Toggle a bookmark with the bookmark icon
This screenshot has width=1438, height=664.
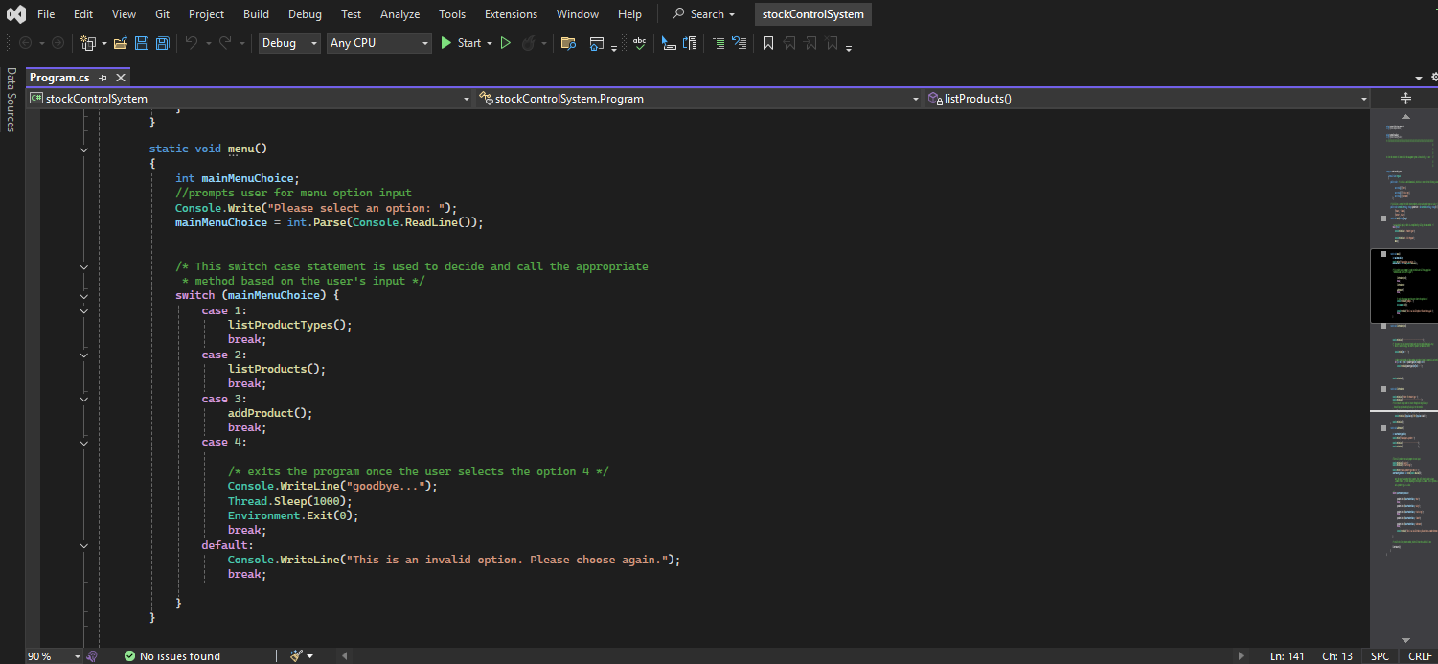[767, 42]
